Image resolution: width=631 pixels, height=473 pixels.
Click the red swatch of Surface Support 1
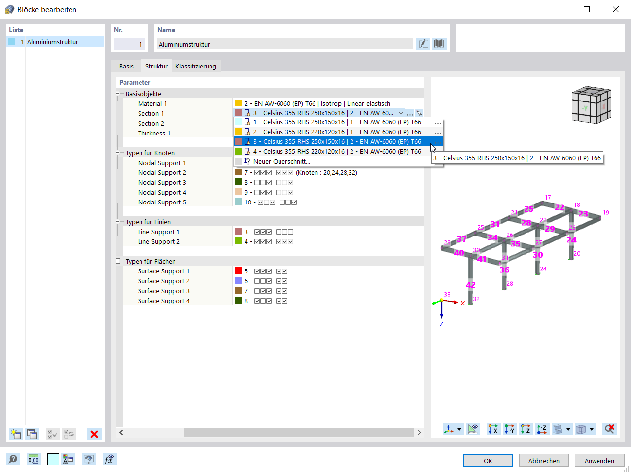coord(238,271)
